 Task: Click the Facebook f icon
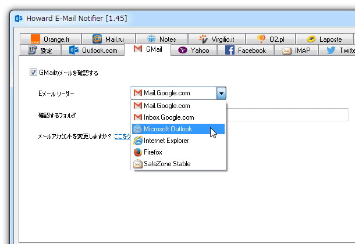(229, 50)
